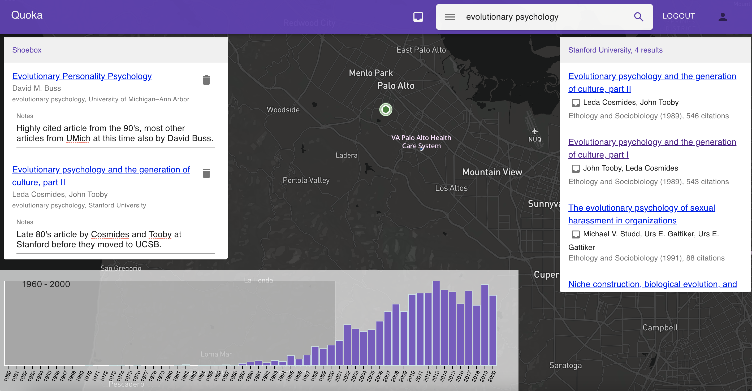Open results link for culture part II
Screen dimensions: 752x391
[x=652, y=82]
